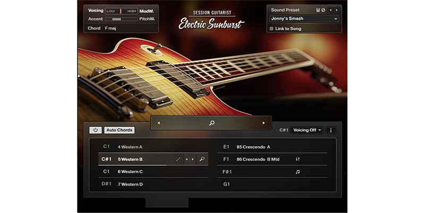Switch to previous pattern for 5 Western B
This screenshot has height=213, width=425.
186,159
